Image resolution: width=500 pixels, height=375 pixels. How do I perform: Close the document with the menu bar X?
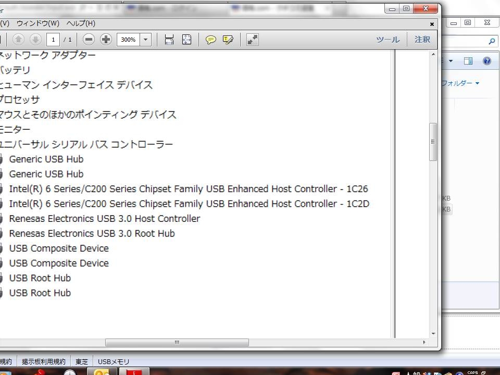[432, 24]
